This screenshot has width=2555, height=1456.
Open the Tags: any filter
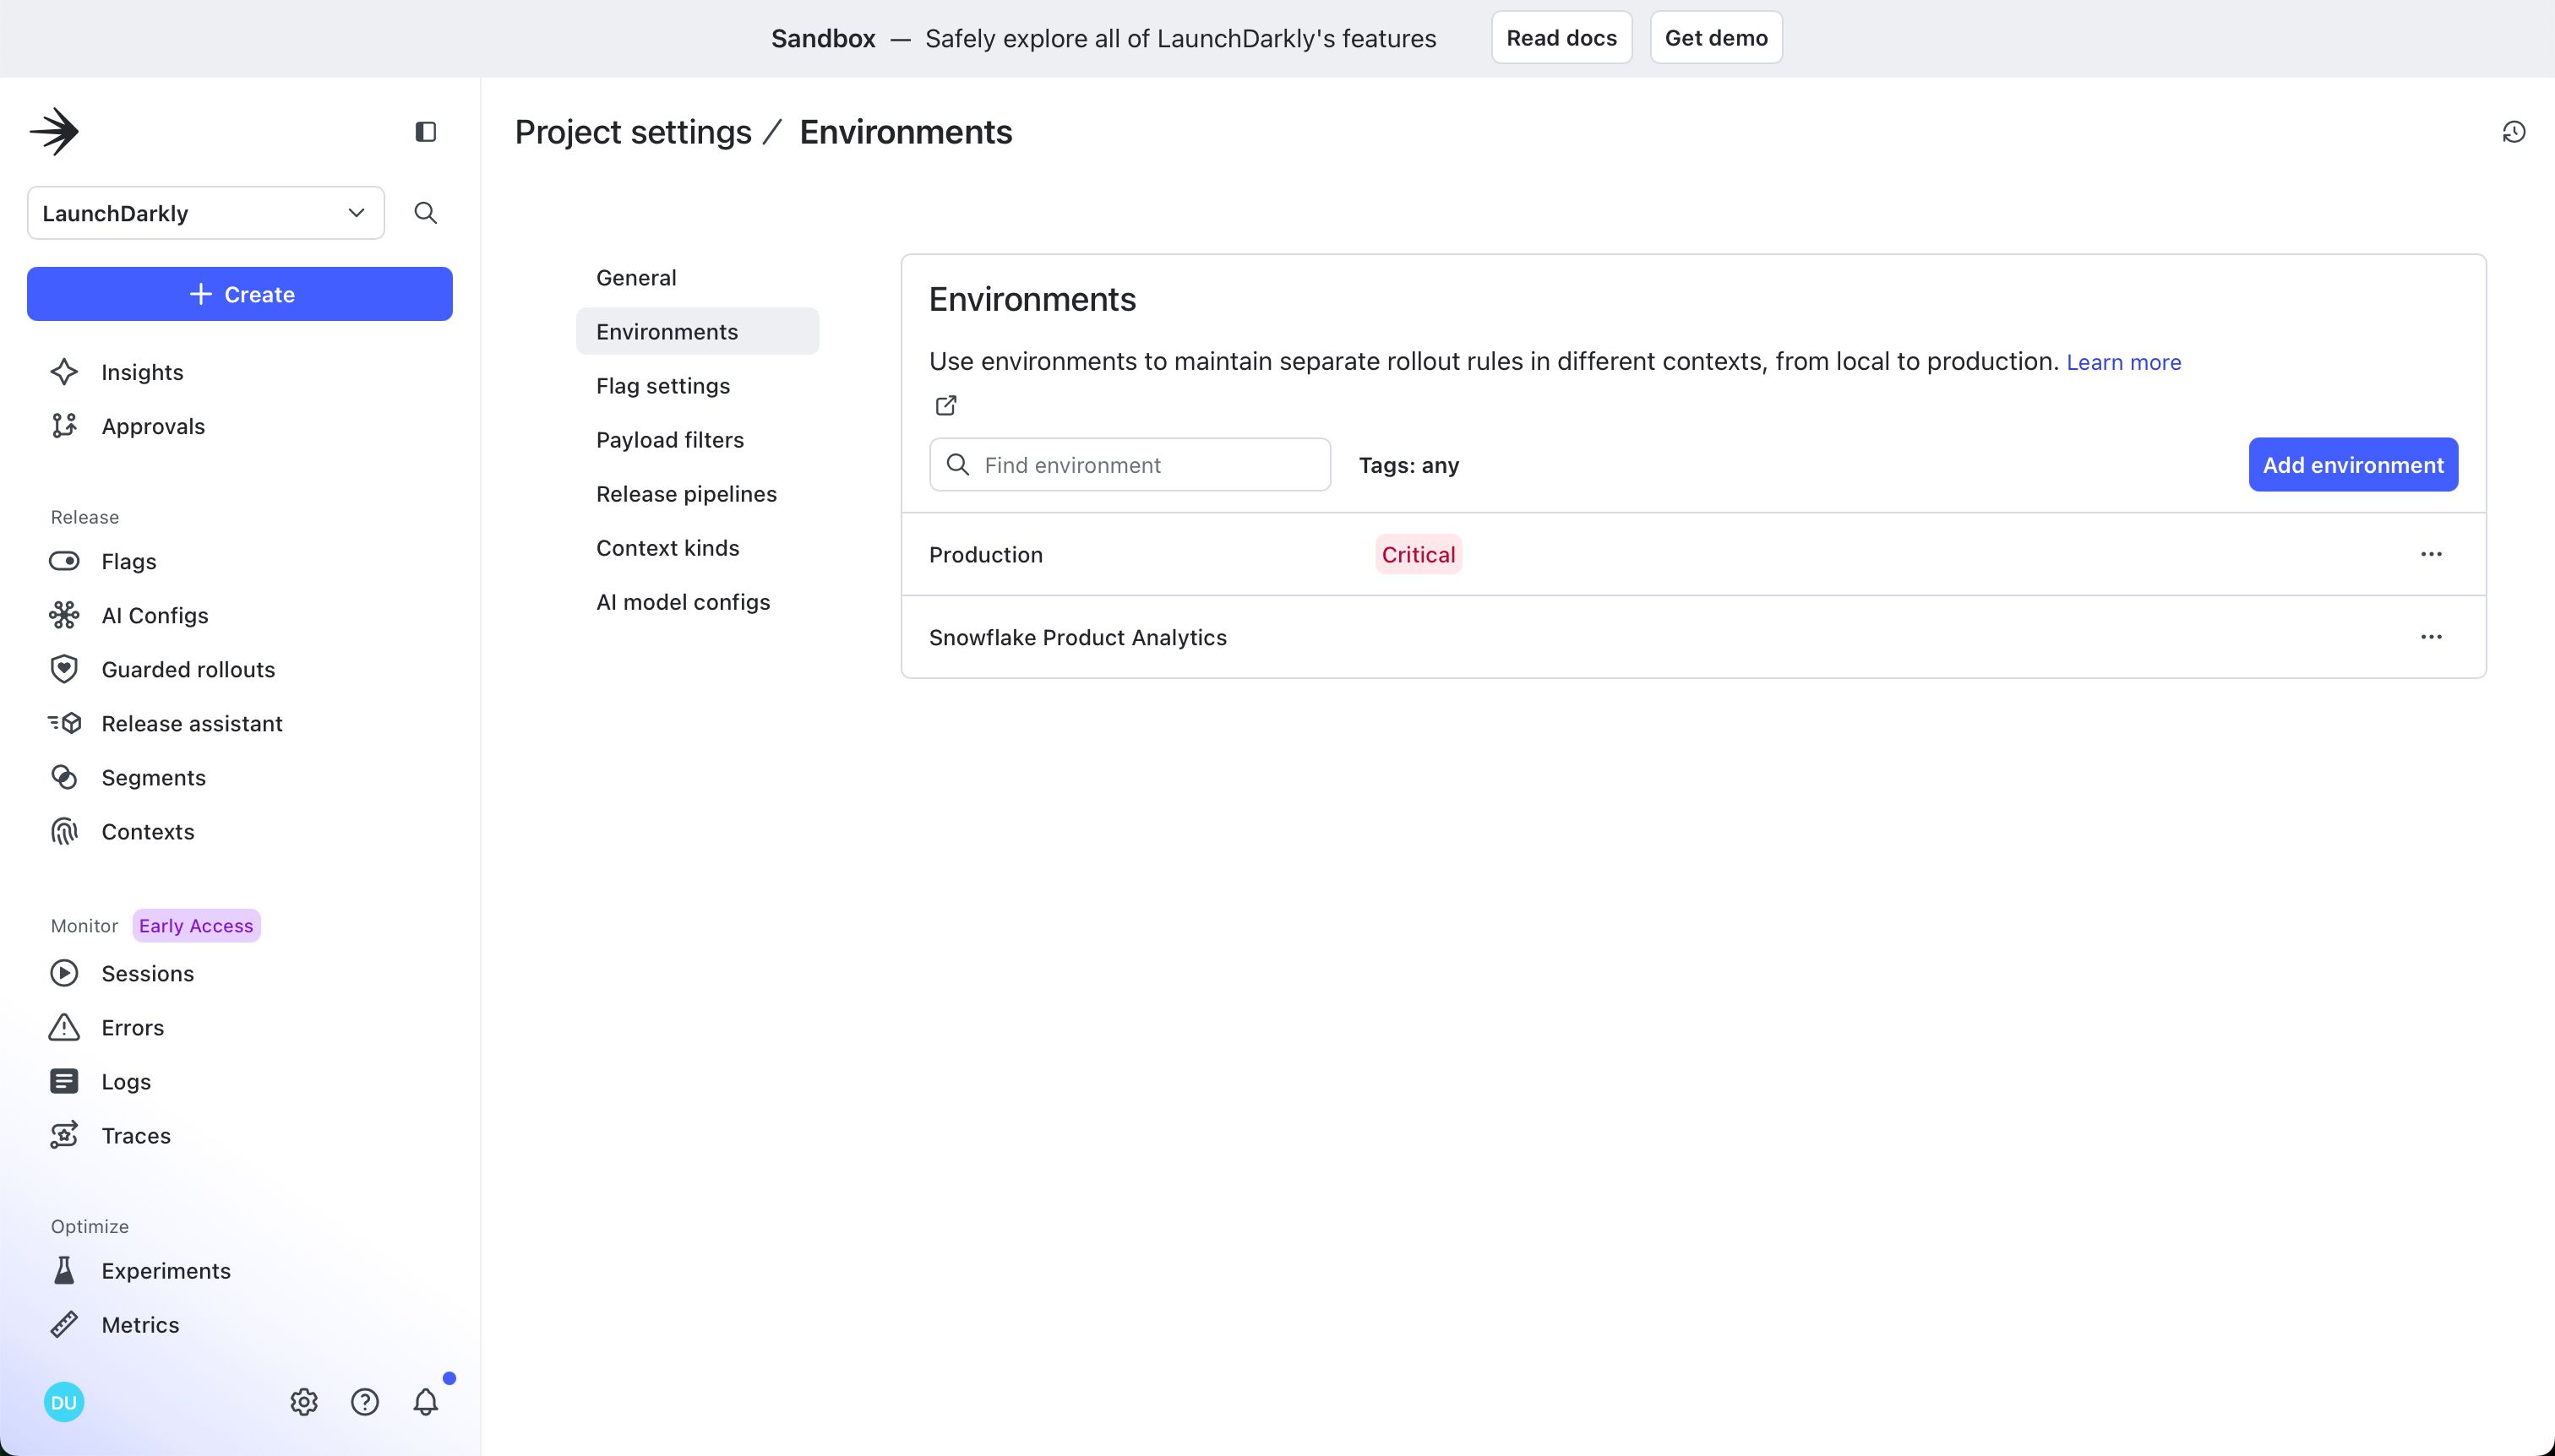(x=1408, y=465)
